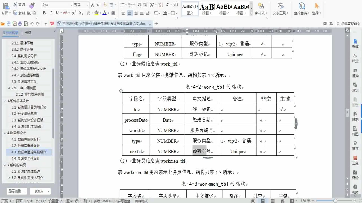Click the redo arrow
Viewport: 362px width, 203px height.
(x=38, y=24)
